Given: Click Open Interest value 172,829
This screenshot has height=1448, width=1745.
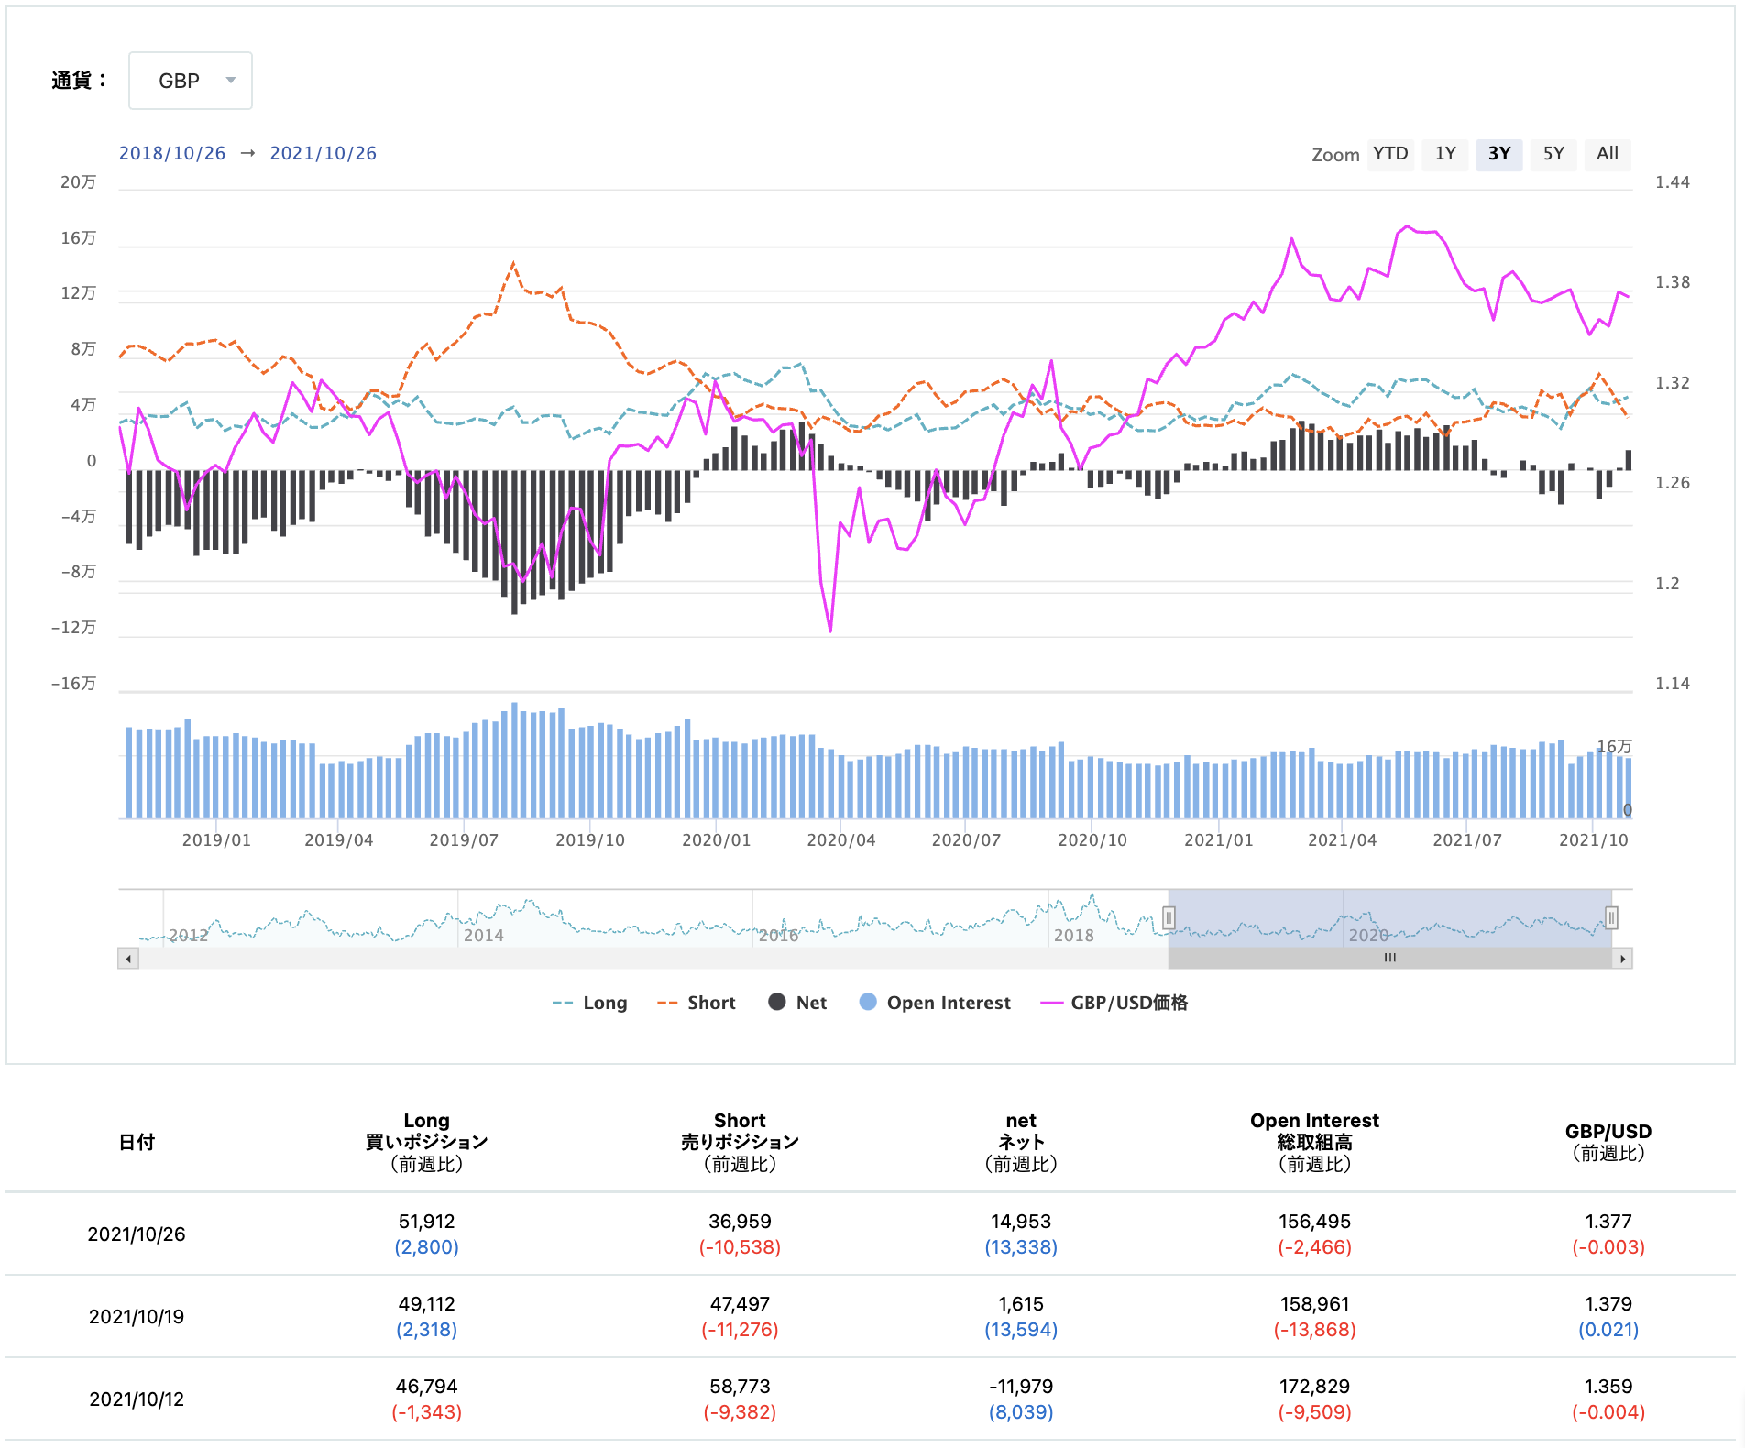Looking at the screenshot, I should click(x=1315, y=1387).
